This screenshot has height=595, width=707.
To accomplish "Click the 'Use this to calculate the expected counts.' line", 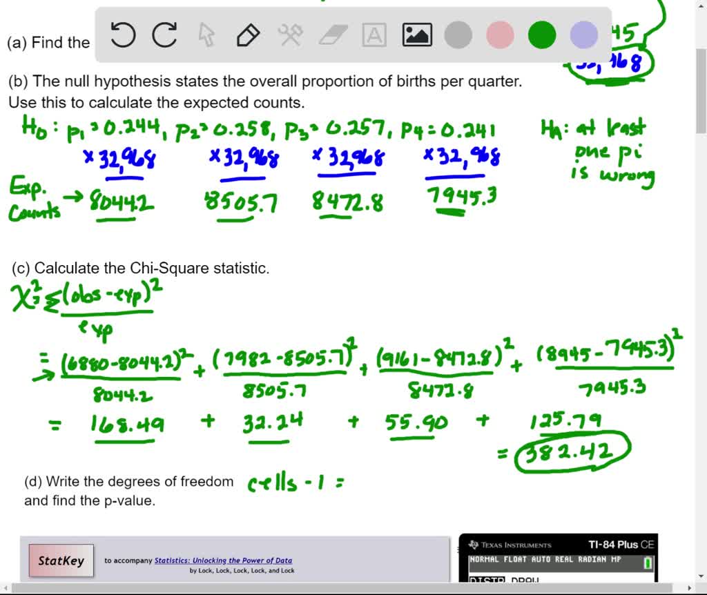I will 157,102.
